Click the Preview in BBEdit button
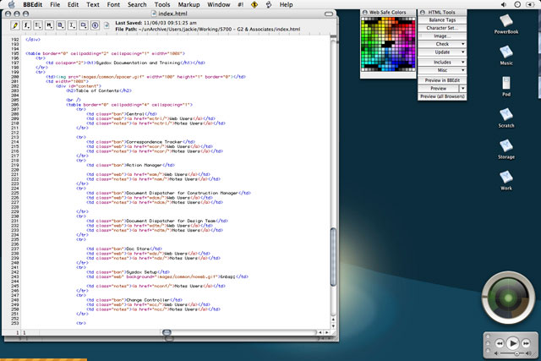The image size is (541, 361). tap(443, 79)
